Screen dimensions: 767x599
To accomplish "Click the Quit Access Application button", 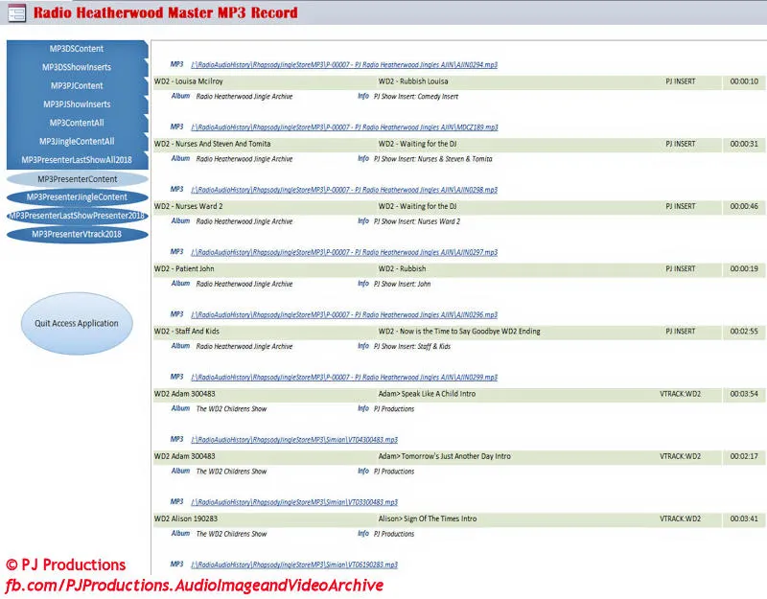I will coord(77,324).
